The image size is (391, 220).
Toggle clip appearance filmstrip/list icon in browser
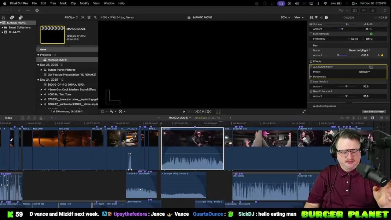(83, 17)
